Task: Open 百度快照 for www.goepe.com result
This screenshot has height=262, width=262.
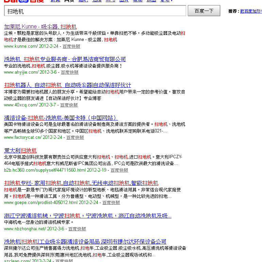Action: pos(111,203)
